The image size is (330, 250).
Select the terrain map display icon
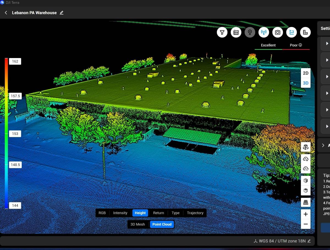point(236,32)
